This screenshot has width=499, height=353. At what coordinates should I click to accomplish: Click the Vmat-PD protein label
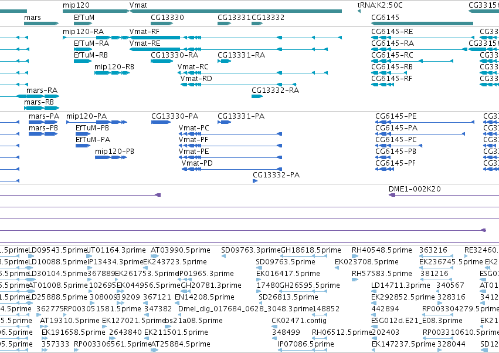coord(197,163)
